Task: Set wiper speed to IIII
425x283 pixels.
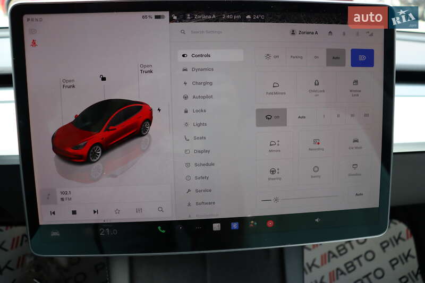Action: click(x=366, y=115)
